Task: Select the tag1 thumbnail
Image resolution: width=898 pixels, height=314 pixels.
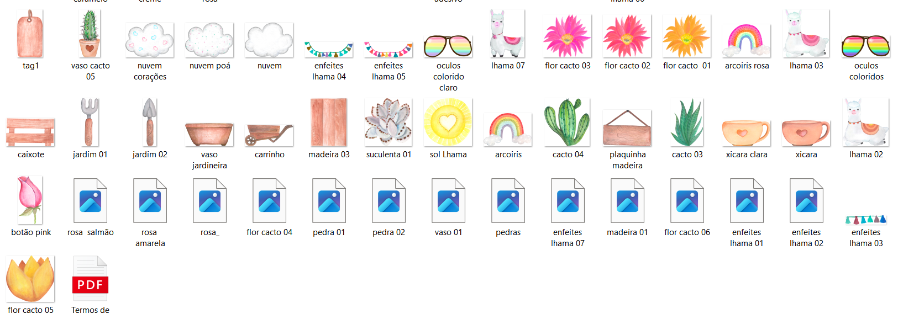Action: [30, 35]
